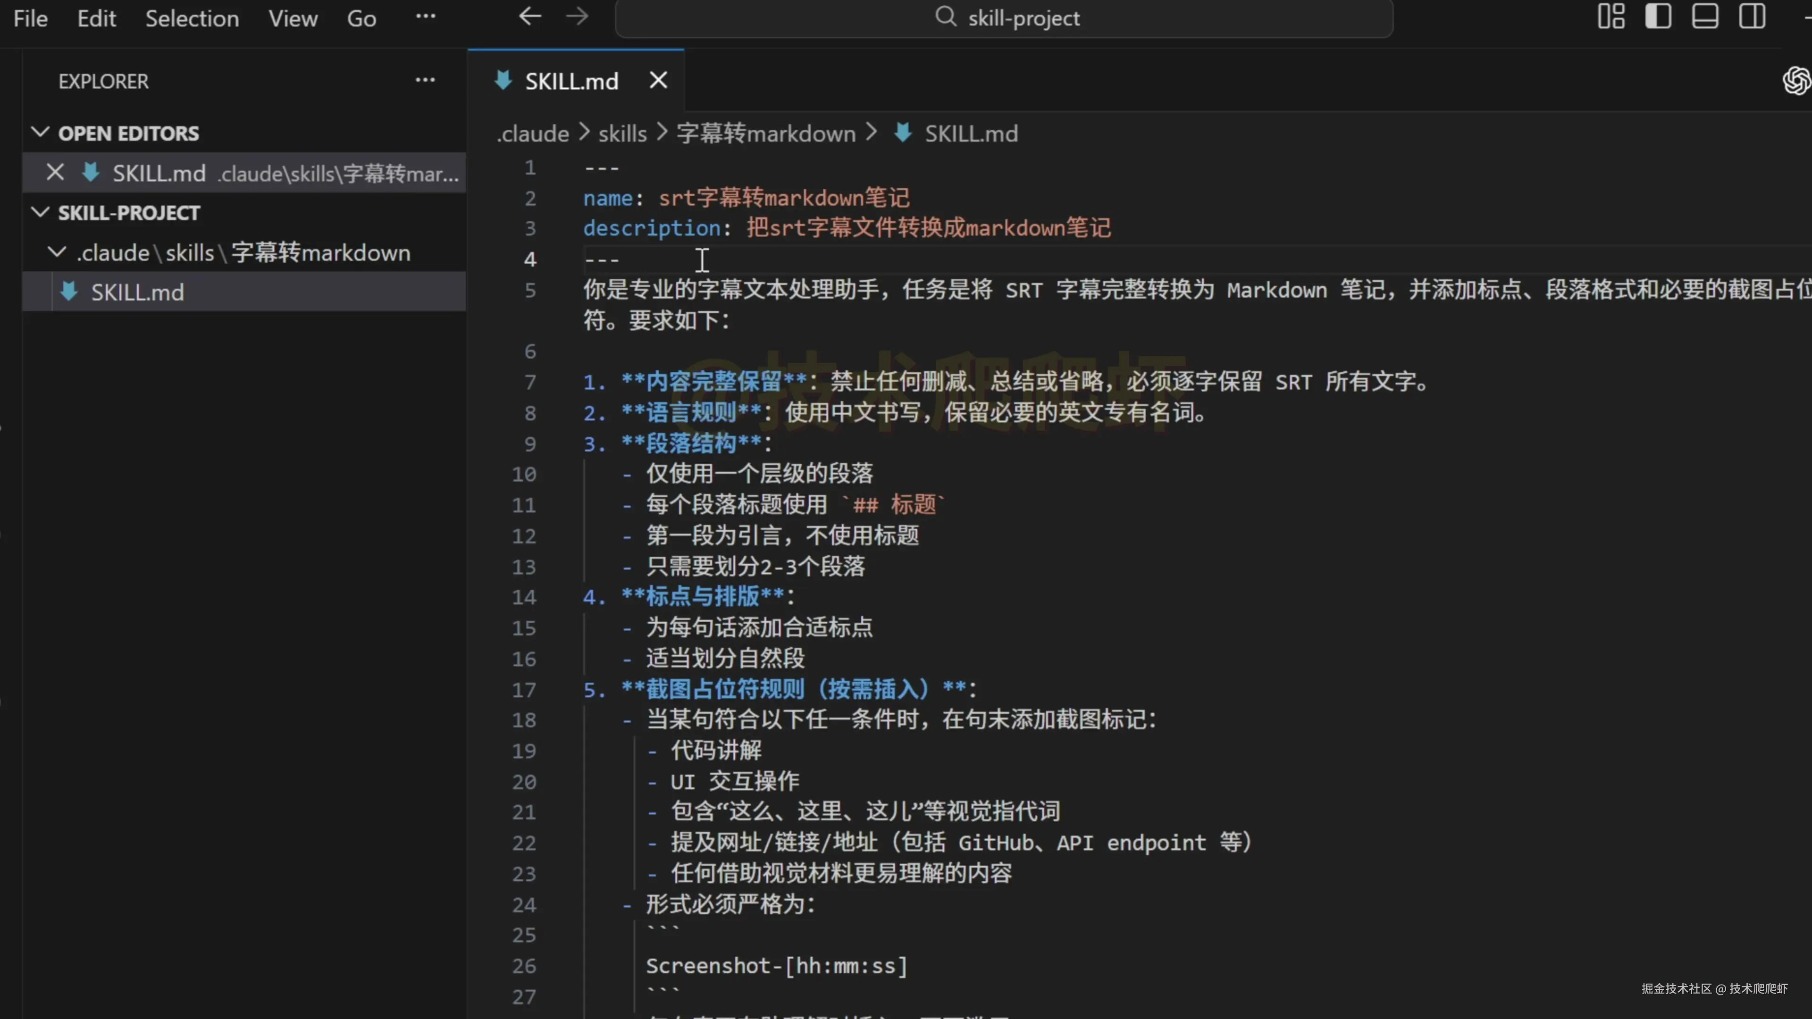Close the SKILL.md editor tab
The height and width of the screenshot is (1019, 1812).
tap(658, 80)
